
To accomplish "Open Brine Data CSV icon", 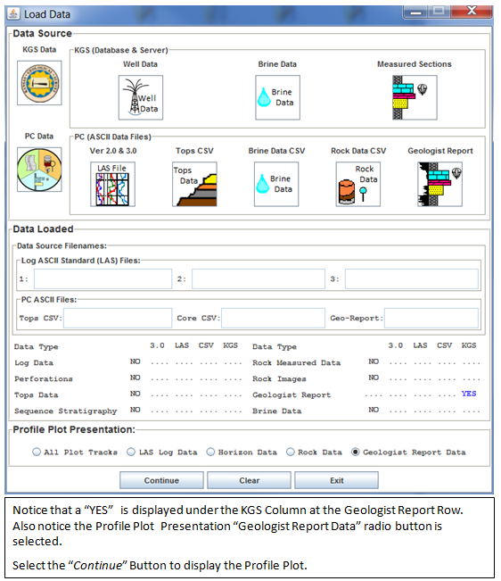I will 276,184.
